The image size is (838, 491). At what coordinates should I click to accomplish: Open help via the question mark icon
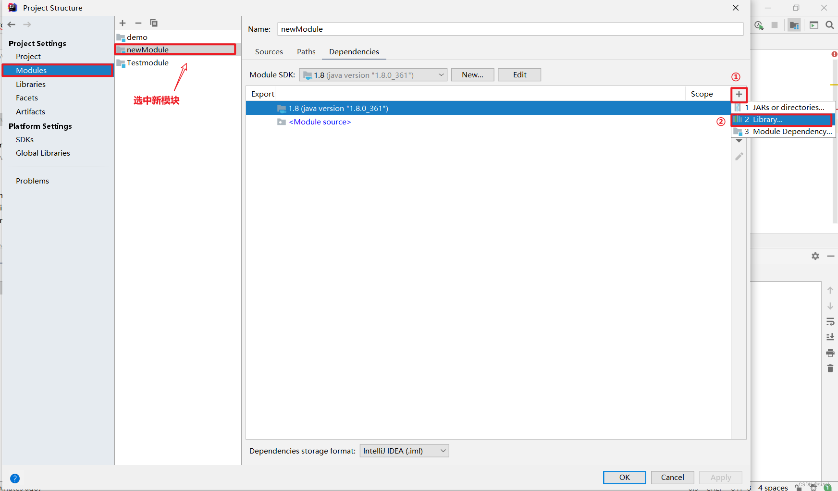(x=15, y=479)
